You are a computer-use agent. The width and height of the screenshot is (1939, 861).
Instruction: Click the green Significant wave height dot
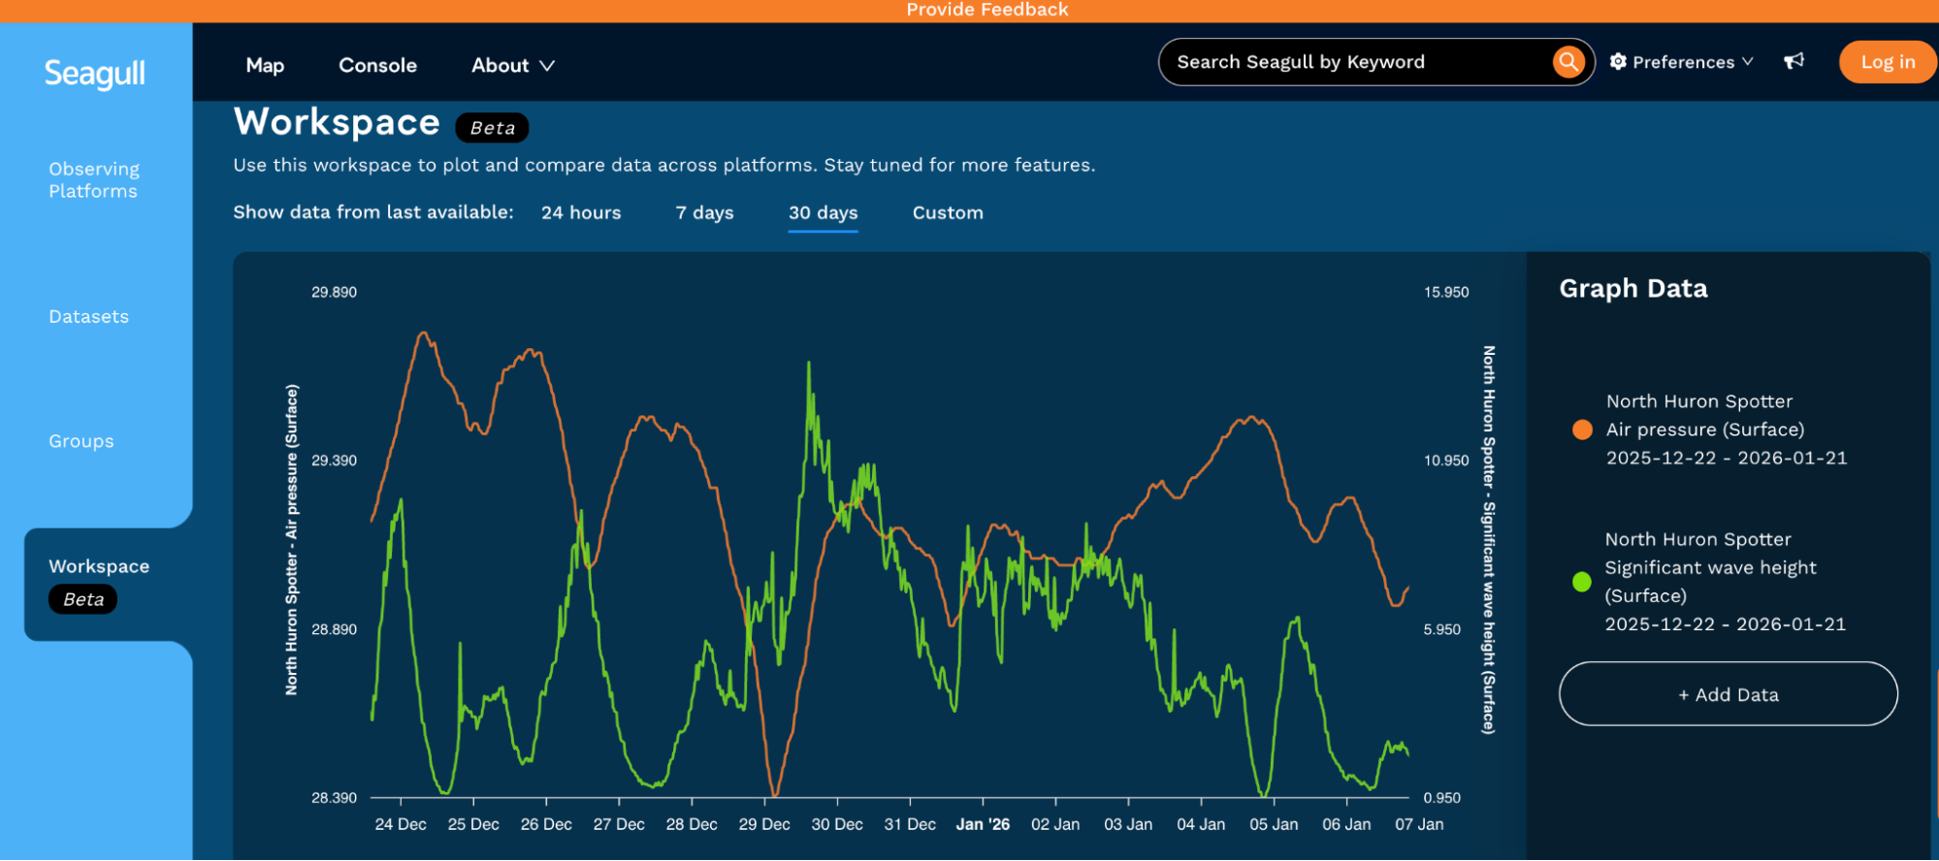[1581, 582]
